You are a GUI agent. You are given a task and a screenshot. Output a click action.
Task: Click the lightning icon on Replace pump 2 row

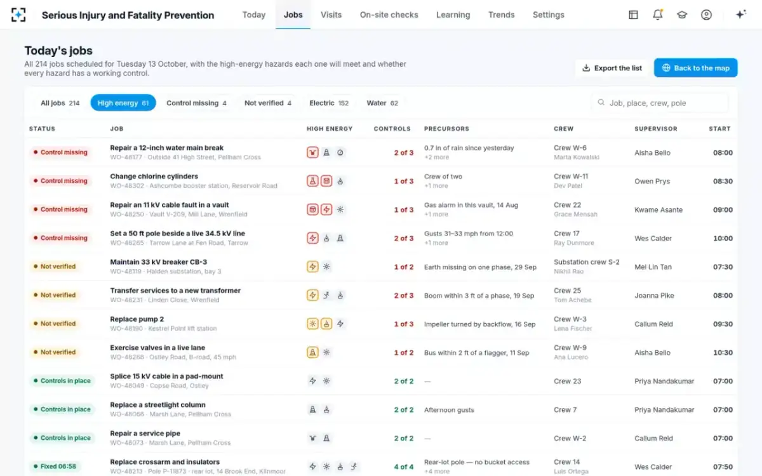pos(340,324)
